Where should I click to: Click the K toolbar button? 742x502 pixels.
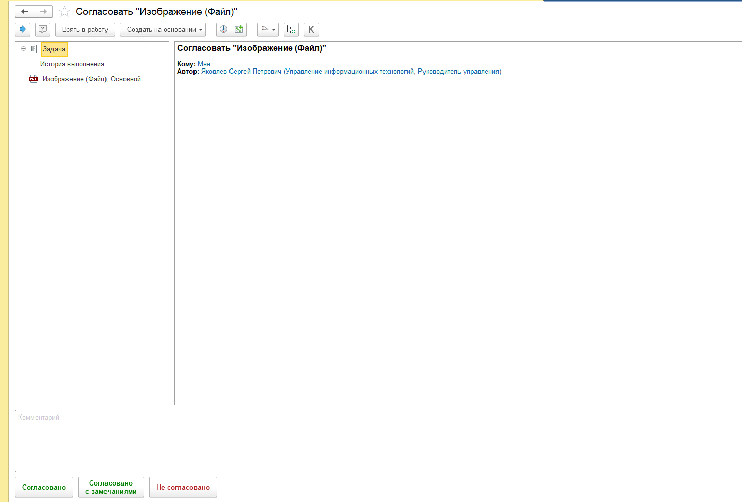[311, 29]
